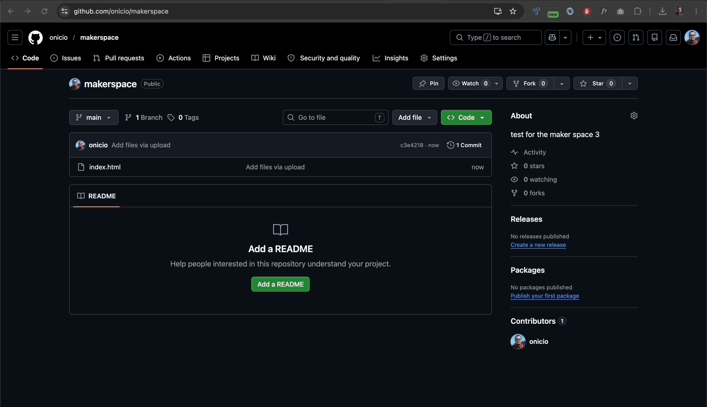Star the makerspace repository
This screenshot has width=707, height=407.
[x=598, y=83]
